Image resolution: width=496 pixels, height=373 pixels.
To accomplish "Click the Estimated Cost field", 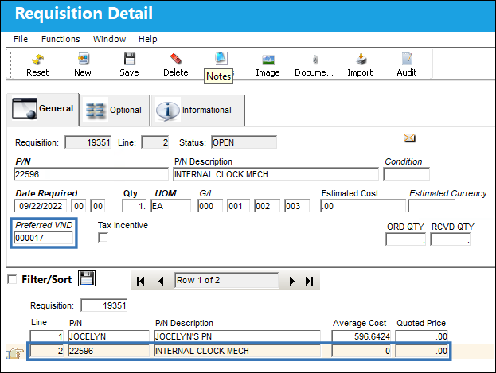I will 363,206.
